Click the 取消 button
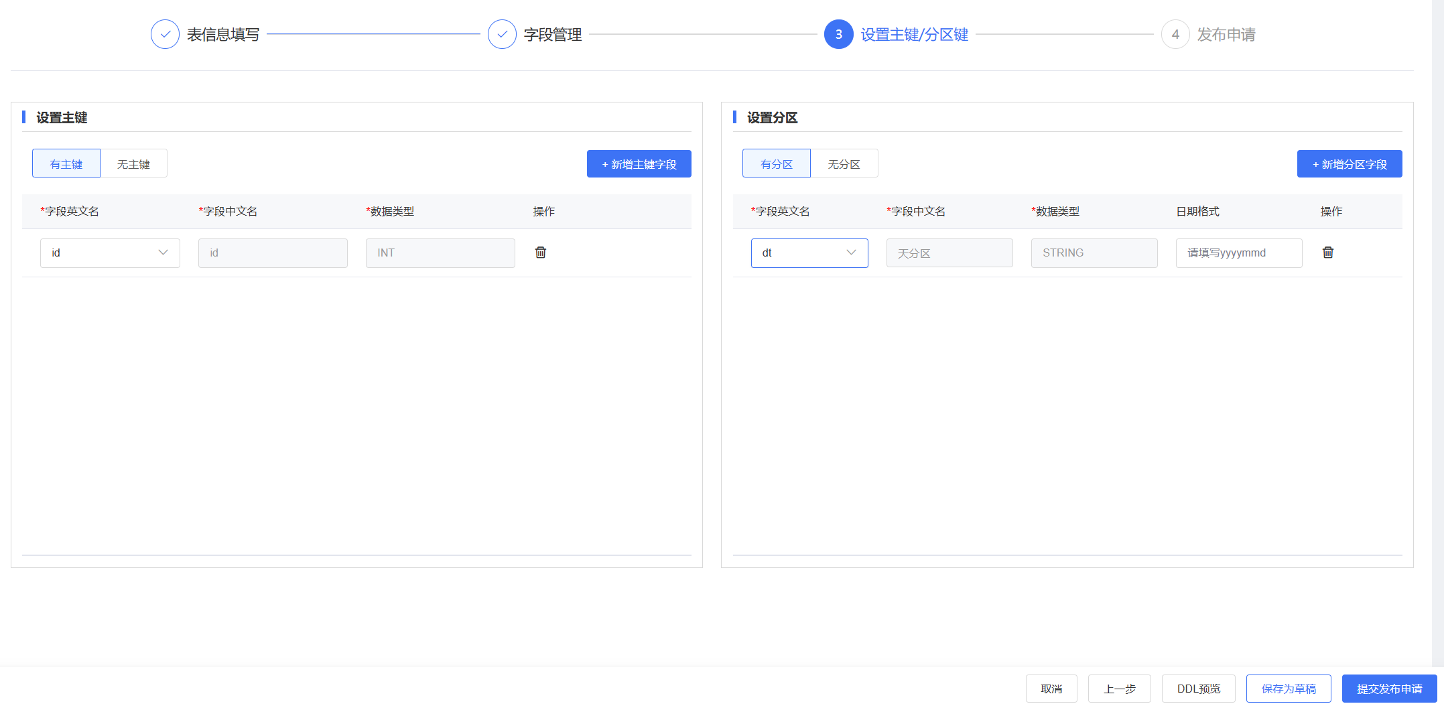The height and width of the screenshot is (708, 1444). [1051, 689]
